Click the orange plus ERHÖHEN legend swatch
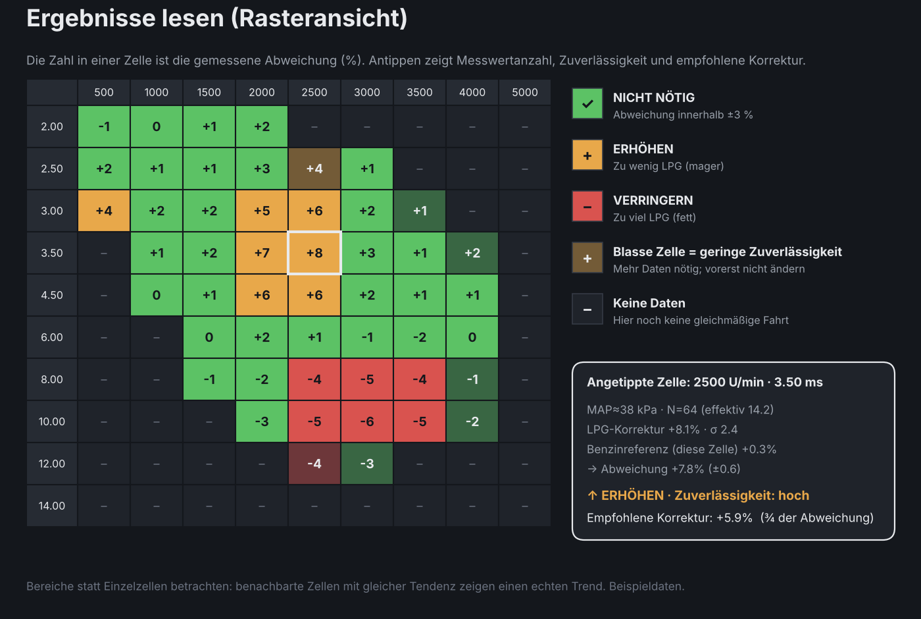Image resolution: width=921 pixels, height=619 pixels. point(587,155)
